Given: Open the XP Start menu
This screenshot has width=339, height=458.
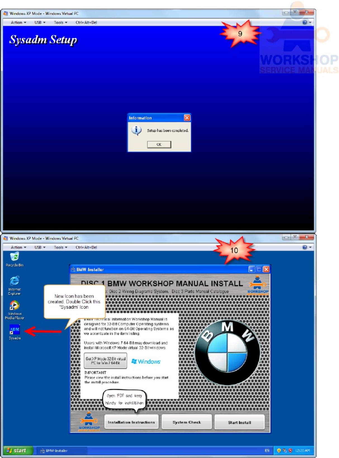Looking at the screenshot, I should pyautogui.click(x=18, y=450).
